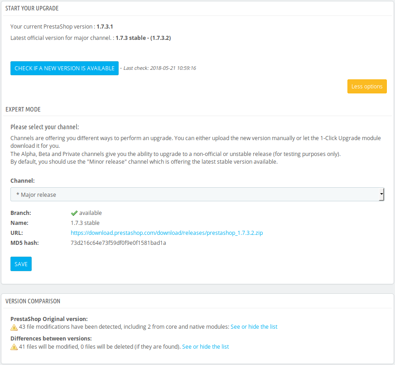Click the MD5 hash: label
The width and height of the screenshot is (395, 365).
(x=24, y=243)
